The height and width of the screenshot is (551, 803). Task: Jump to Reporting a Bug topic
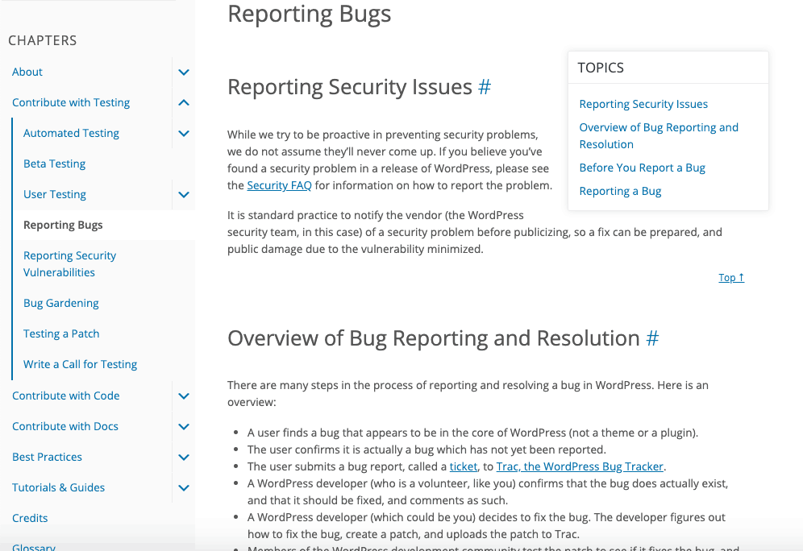point(620,192)
